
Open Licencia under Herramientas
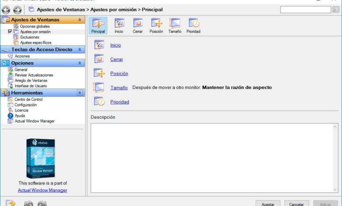click(x=21, y=110)
